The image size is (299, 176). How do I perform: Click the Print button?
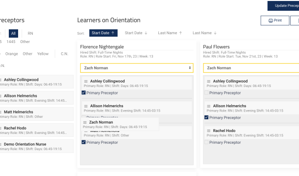275,21
